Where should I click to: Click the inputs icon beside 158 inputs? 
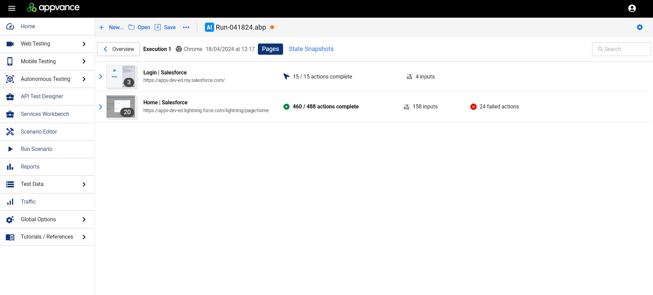(406, 107)
